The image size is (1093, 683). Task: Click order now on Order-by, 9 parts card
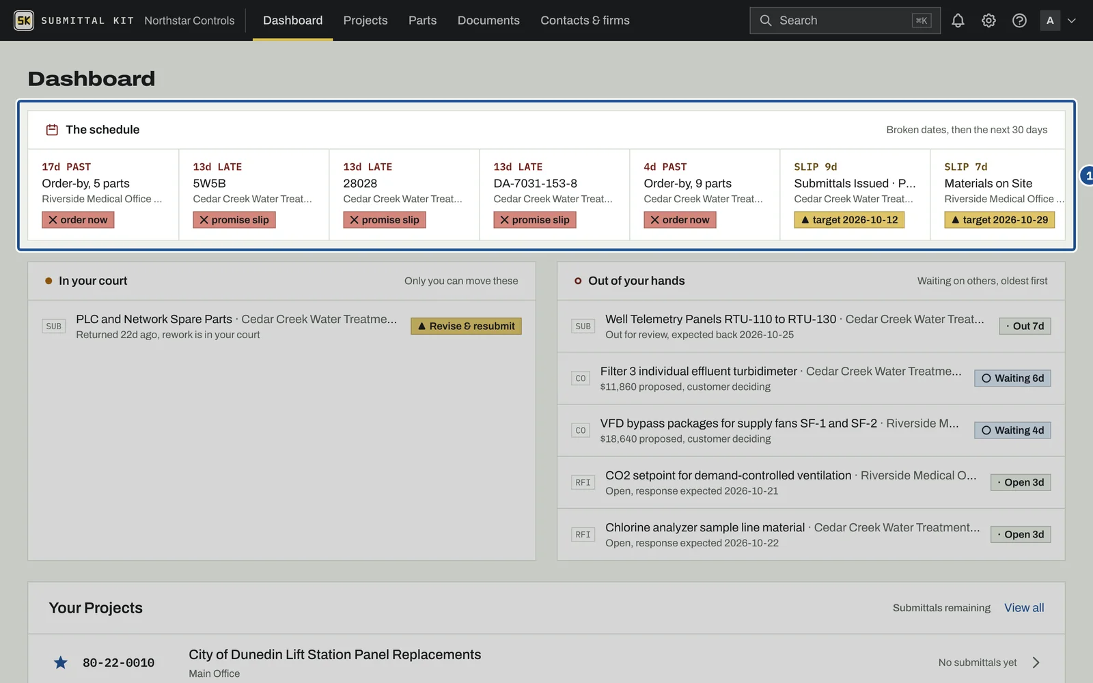pyautogui.click(x=680, y=220)
